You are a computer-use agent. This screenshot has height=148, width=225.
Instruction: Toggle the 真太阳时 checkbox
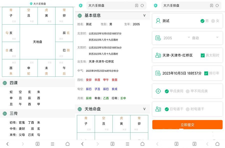click(203, 55)
